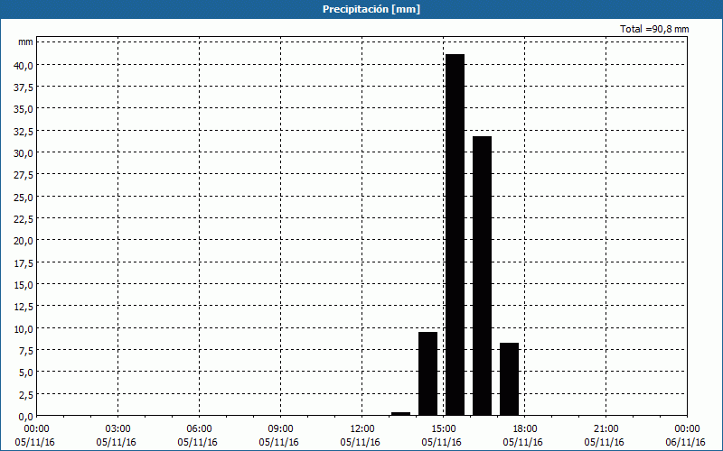Image resolution: width=723 pixels, height=451 pixels.
Task: Select the bar reaching about 8,2 mm
Action: 510,379
